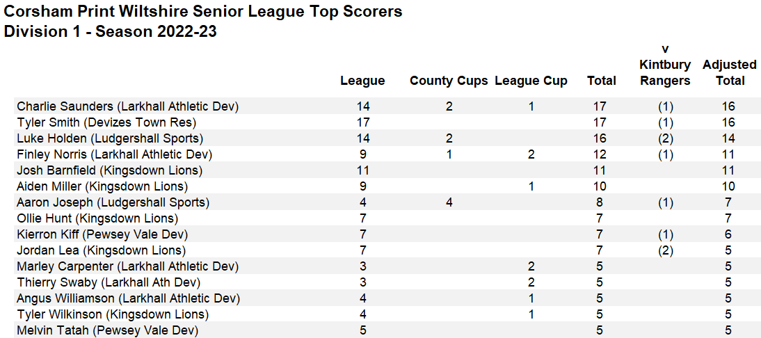Select the Finley Norris player row

coord(114,154)
